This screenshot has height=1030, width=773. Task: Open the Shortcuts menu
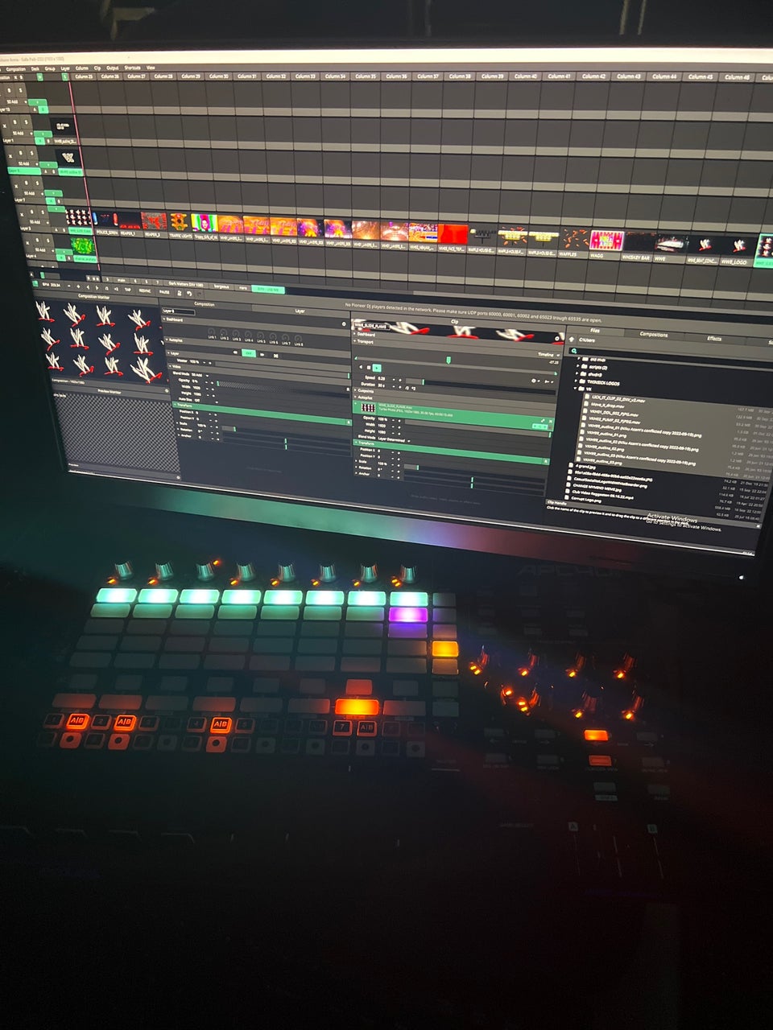pyautogui.click(x=133, y=68)
